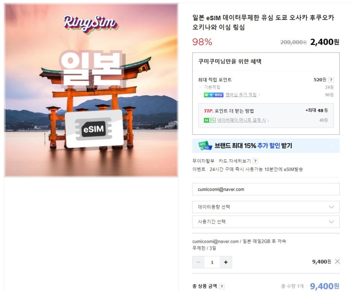Screen dimensions: 352x292
Task: Click the eSIM card graphic in product image
Action: point(94,129)
